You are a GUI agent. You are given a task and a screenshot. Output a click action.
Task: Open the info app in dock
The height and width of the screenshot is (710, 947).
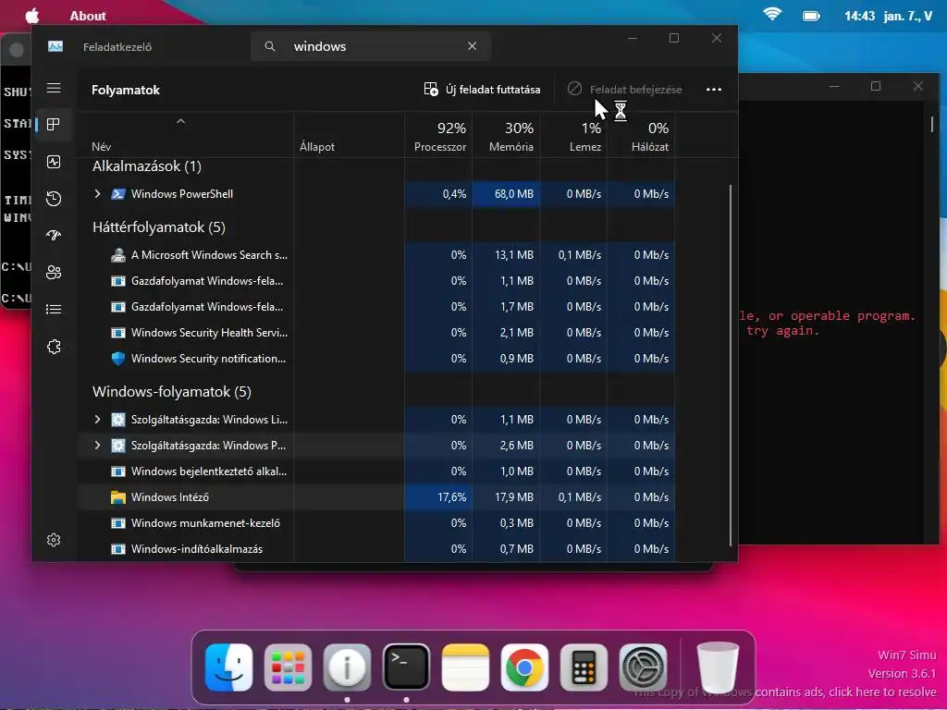pyautogui.click(x=348, y=667)
